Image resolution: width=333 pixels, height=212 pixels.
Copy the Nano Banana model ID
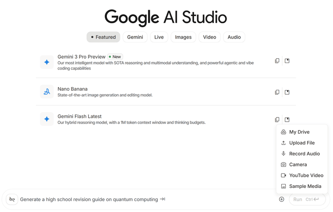[x=277, y=92]
